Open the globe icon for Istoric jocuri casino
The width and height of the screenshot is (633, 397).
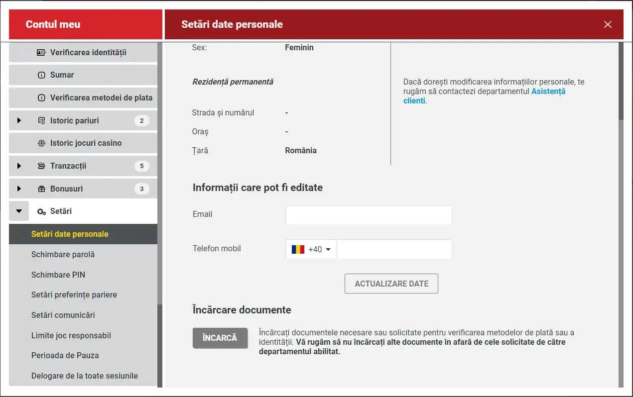(x=41, y=143)
